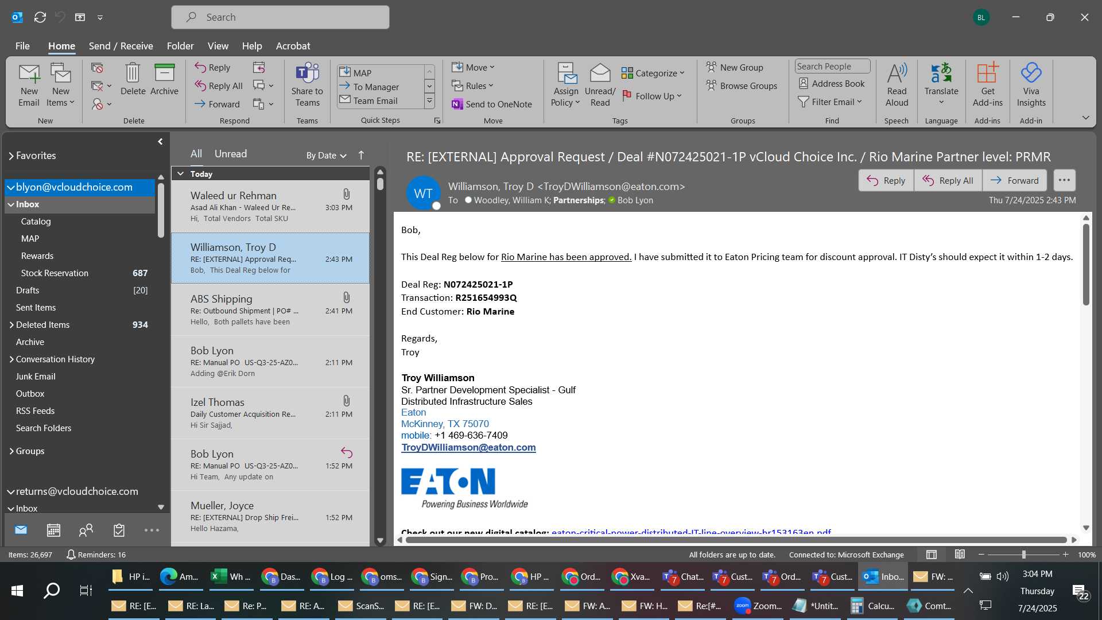Click Reply in ribbon Respond group
The height and width of the screenshot is (620, 1102).
212,67
